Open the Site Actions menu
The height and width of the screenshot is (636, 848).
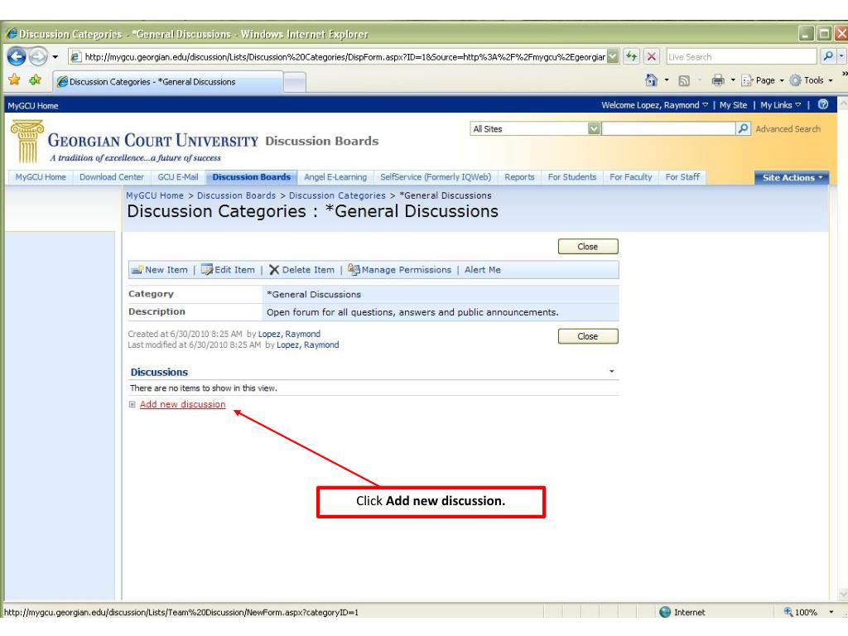pyautogui.click(x=791, y=177)
